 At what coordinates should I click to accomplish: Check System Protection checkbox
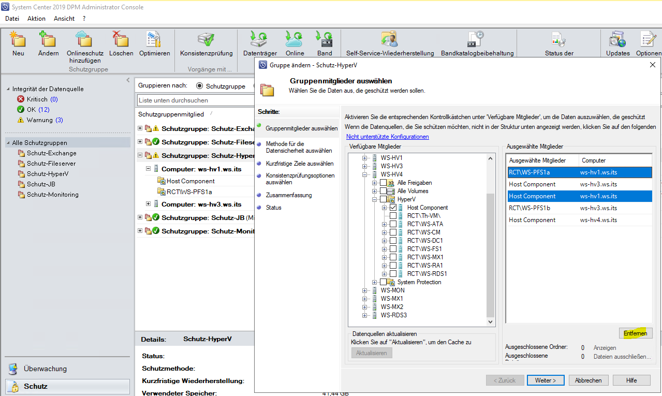point(383,282)
